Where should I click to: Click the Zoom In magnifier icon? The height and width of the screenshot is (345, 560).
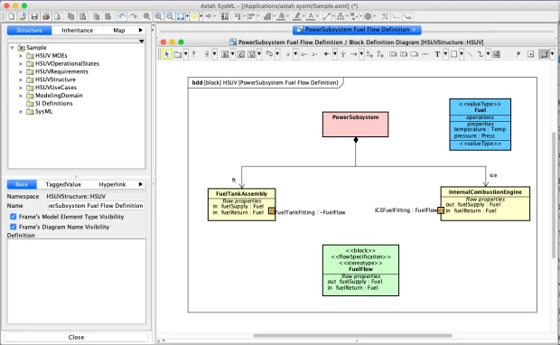pyautogui.click(x=158, y=16)
